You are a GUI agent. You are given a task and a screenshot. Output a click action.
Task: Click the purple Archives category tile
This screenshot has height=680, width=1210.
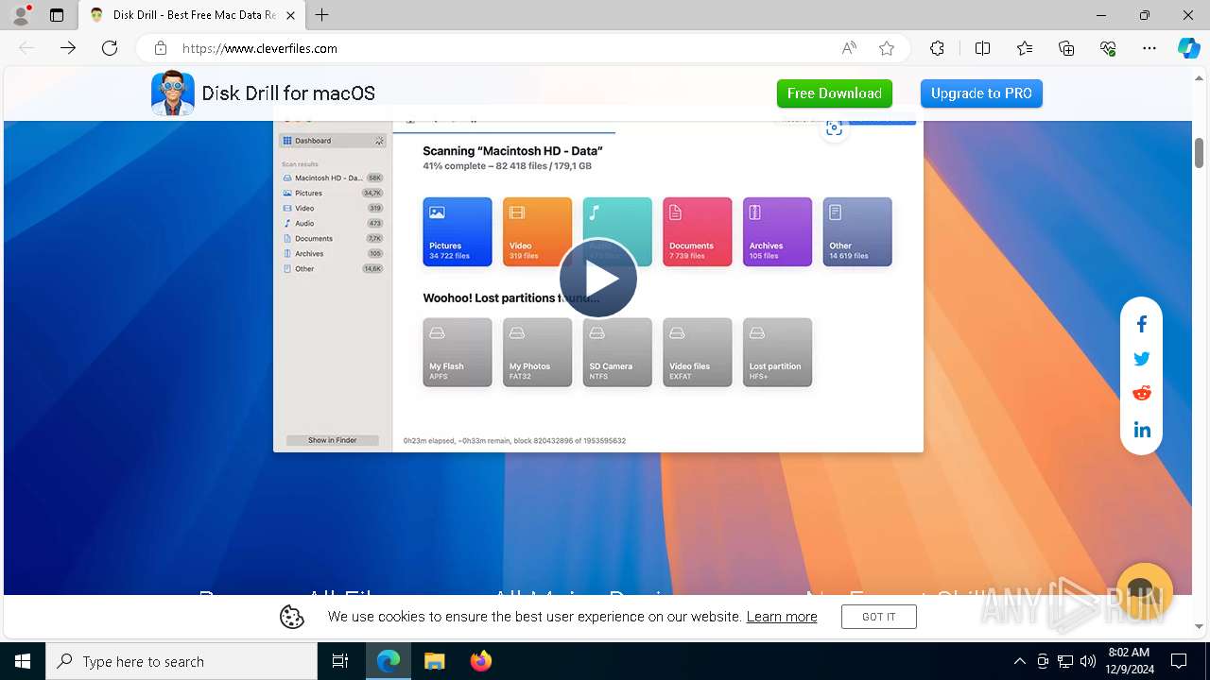click(777, 231)
